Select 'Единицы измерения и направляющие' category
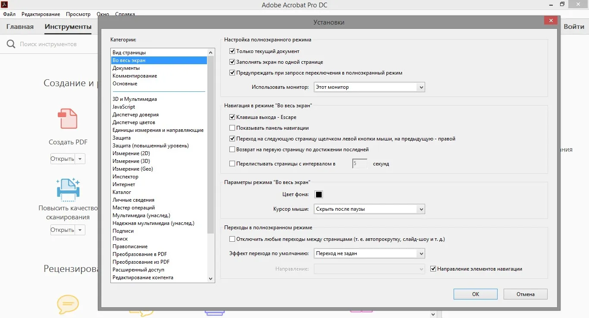Viewport: 589px width, 318px height. pos(159,130)
